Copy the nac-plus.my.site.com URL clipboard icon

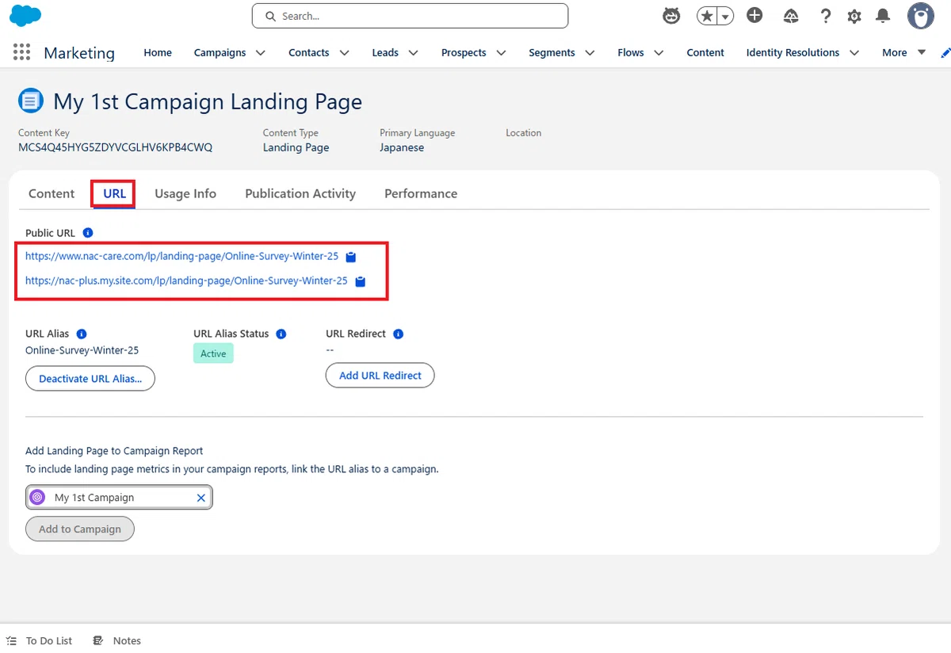coord(361,281)
